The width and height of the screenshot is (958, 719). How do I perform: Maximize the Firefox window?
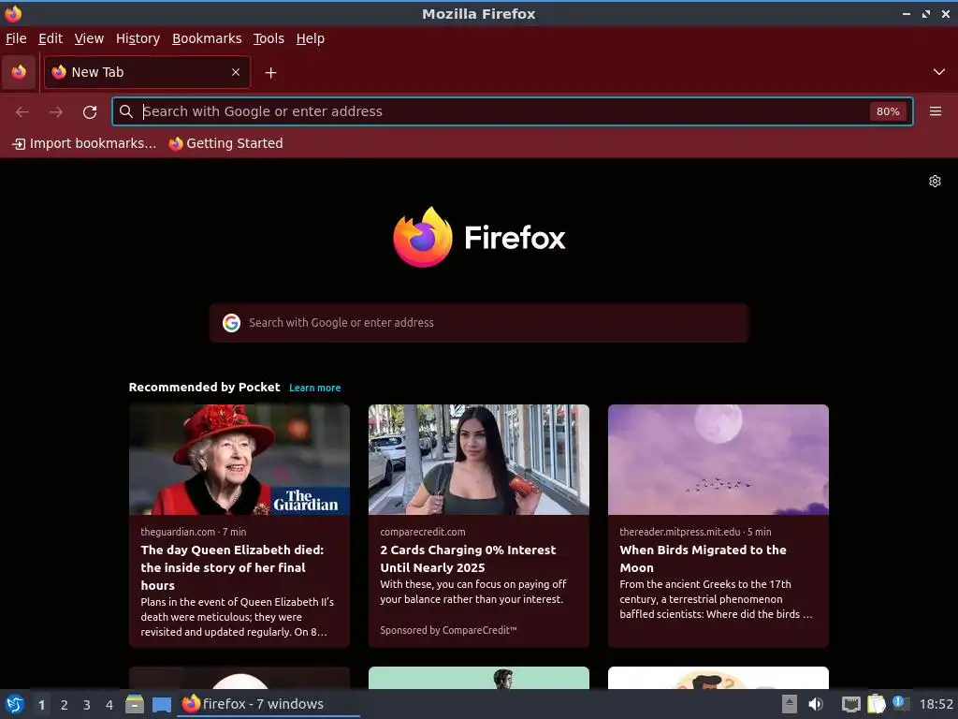pyautogui.click(x=926, y=13)
